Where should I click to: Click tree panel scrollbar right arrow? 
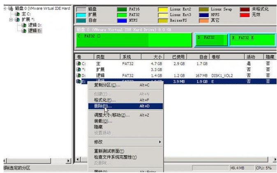tap(68, 161)
